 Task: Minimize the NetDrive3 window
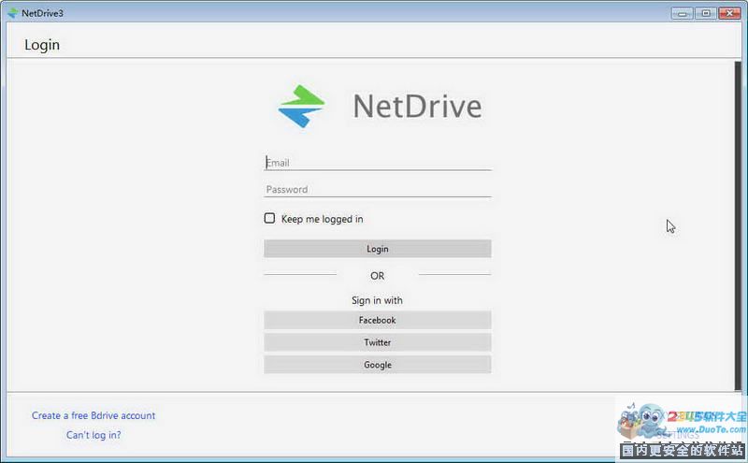click(683, 13)
